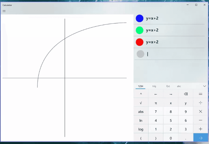The image size is (209, 144).
Task: Click the multiplication operator key
Action: click(x=201, y=112)
